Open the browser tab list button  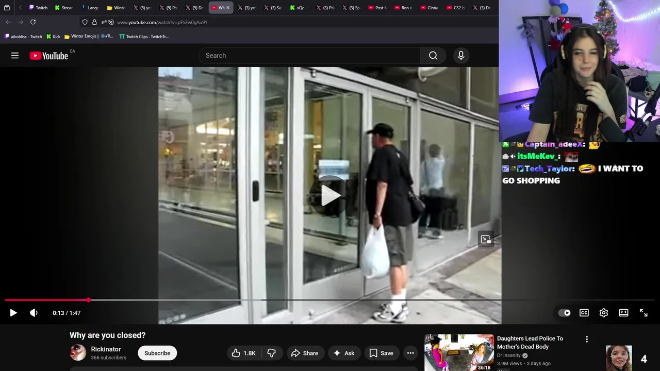[7, 8]
